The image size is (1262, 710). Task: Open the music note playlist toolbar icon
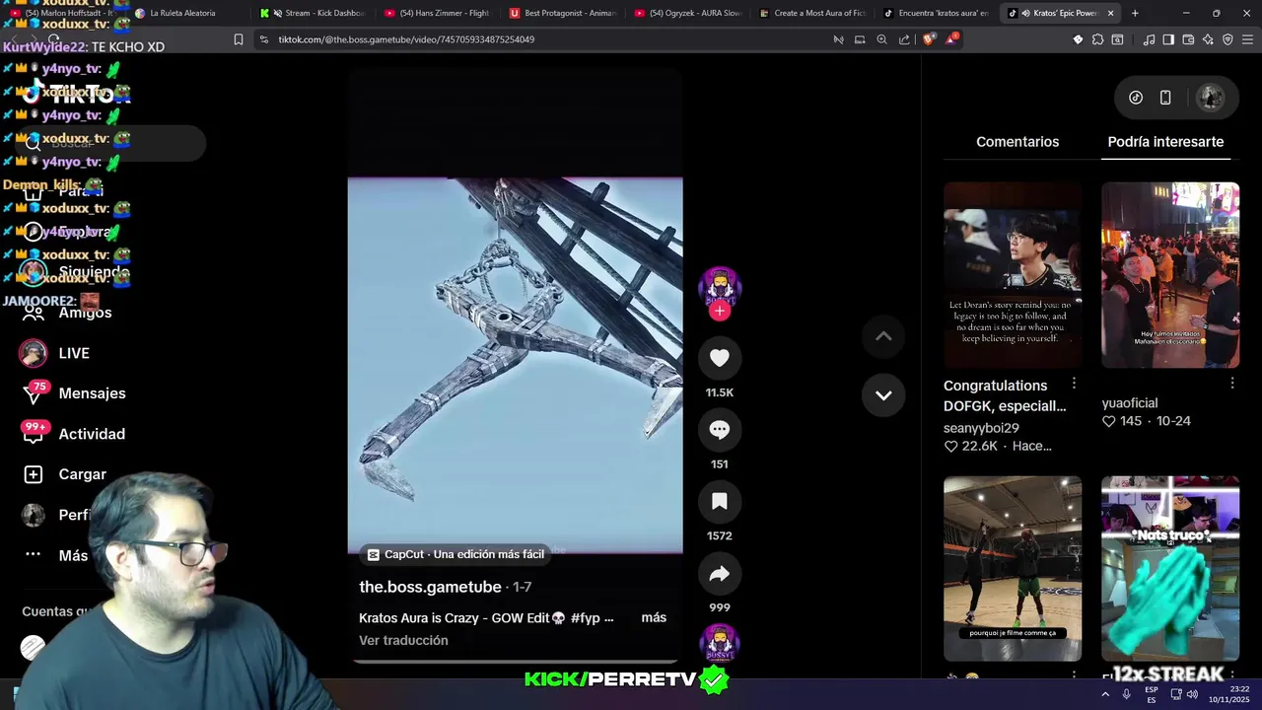point(1149,39)
